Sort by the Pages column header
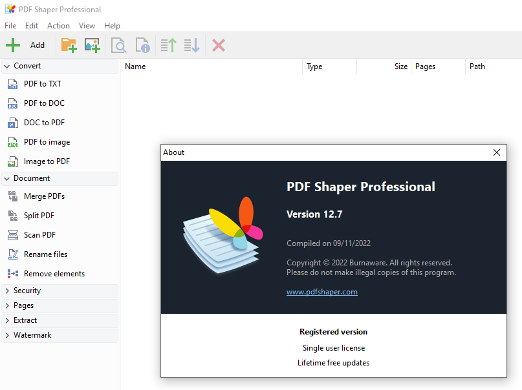 click(438, 67)
